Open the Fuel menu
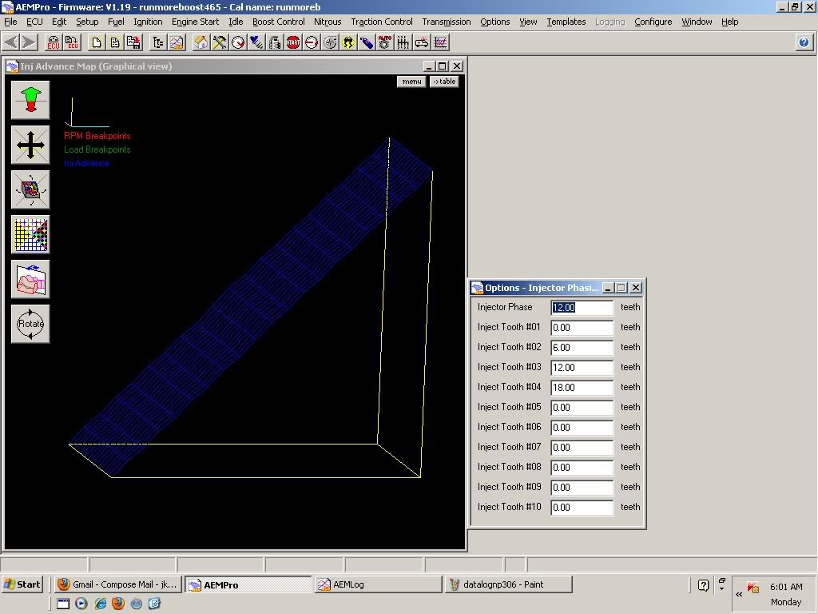This screenshot has height=614, width=818. pyautogui.click(x=116, y=22)
